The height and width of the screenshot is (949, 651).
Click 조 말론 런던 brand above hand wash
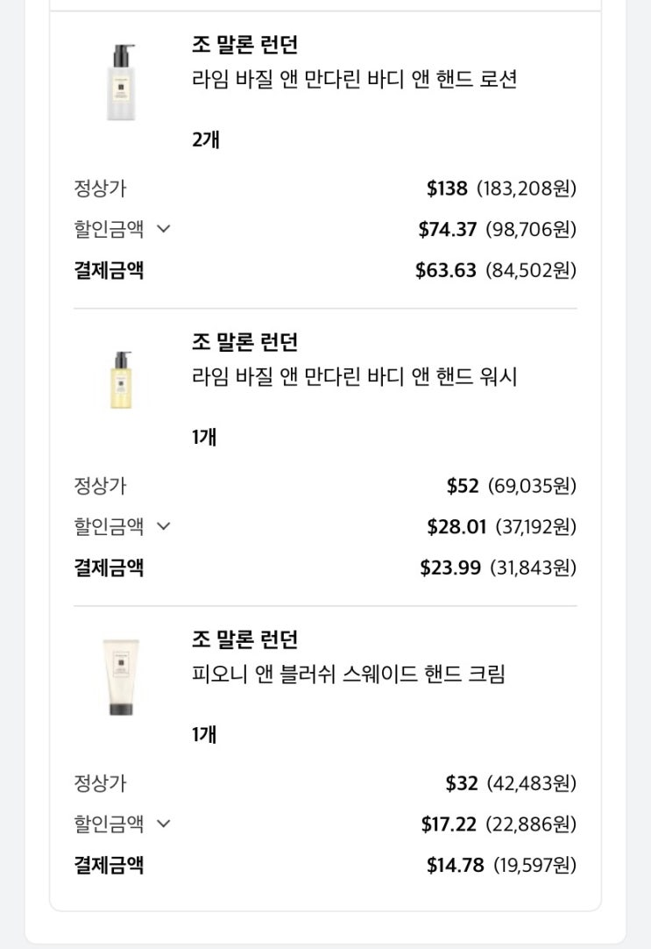(244, 342)
